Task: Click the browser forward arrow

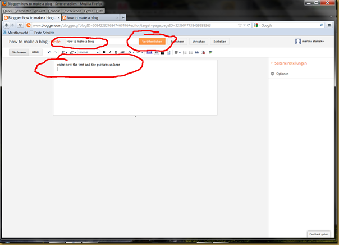Action: 13,25
